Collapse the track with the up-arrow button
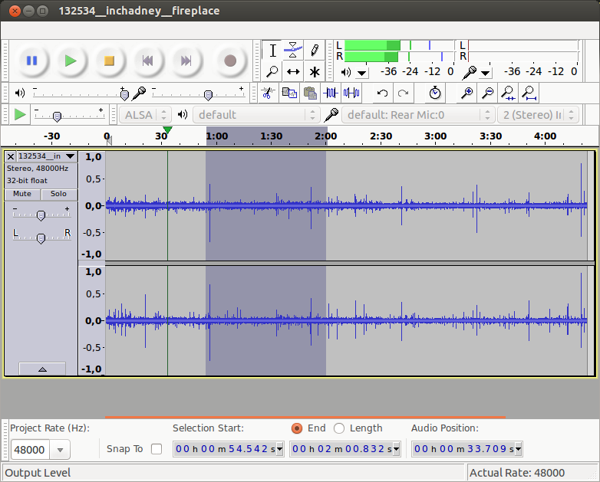 42,369
